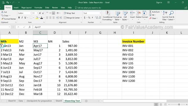
Task: Open Conditional Formatting menu
Action: click(x=108, y=16)
